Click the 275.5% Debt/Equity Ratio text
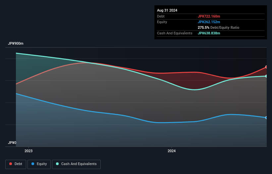This screenshot has height=174, width=272. coord(218,27)
